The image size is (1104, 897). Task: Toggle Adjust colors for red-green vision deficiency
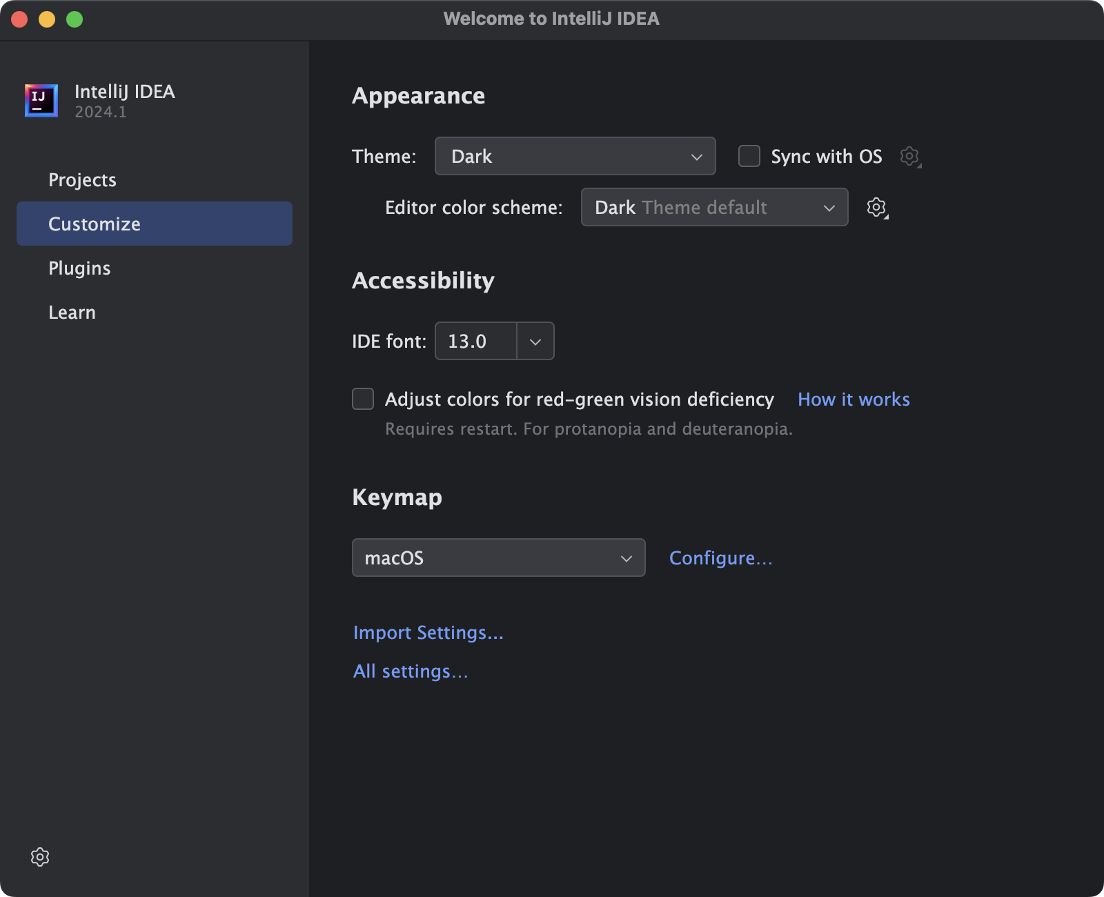[x=363, y=399]
